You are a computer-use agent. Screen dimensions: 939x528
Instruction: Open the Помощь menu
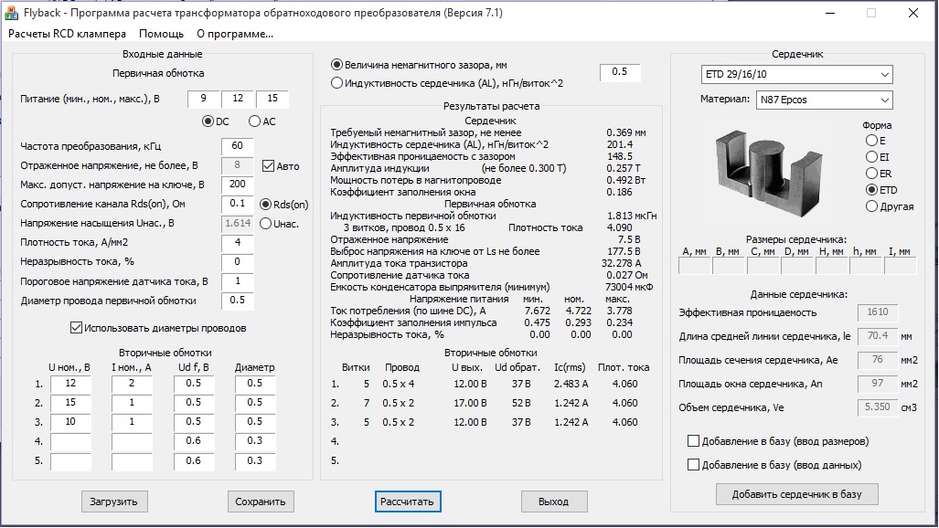161,34
